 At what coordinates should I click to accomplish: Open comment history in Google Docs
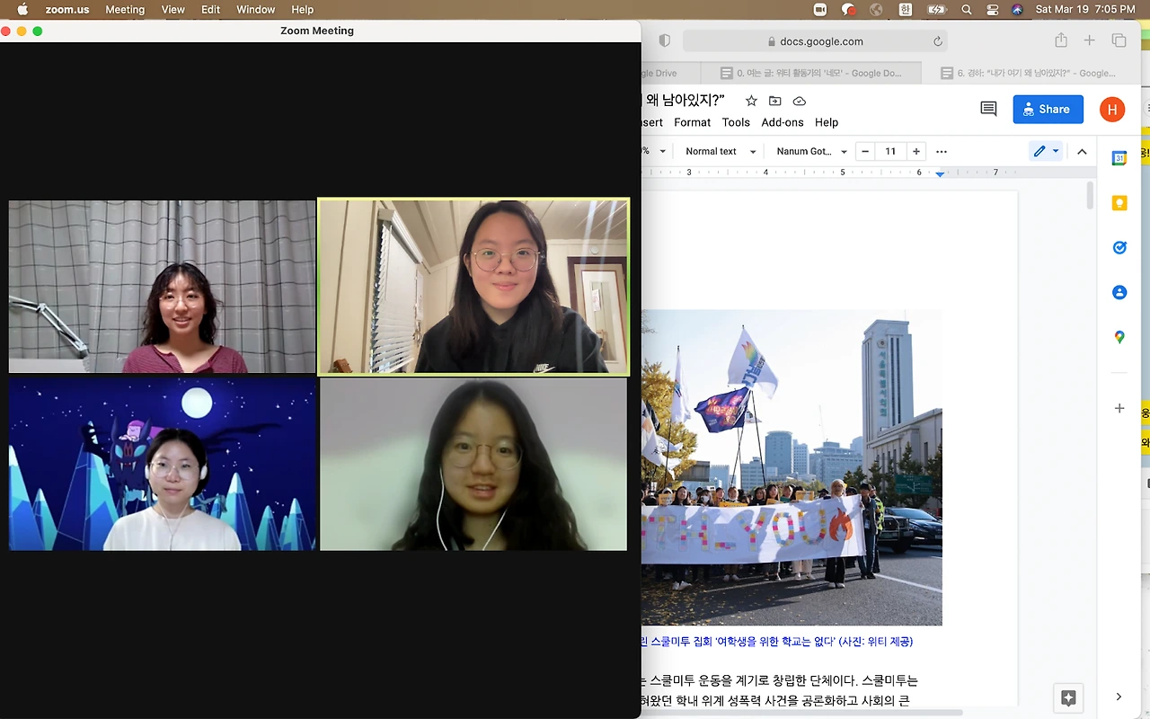pos(988,109)
